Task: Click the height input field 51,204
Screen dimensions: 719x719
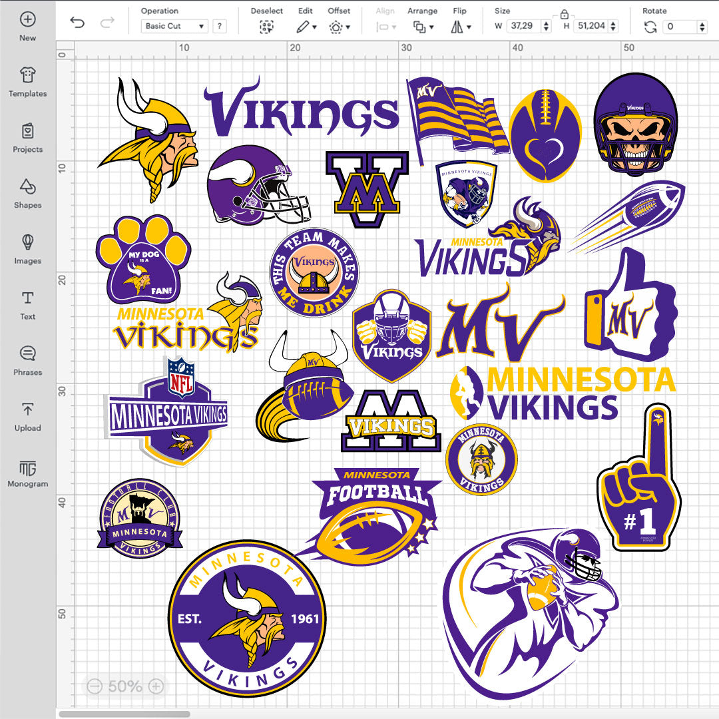Action: coord(592,26)
